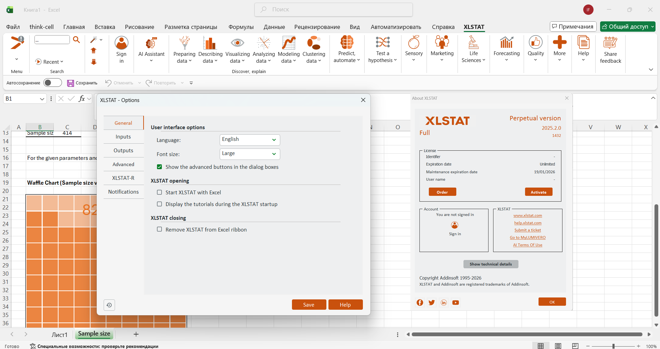Screen dimensions: 660x349
Task: Open Sensory analysis menu
Action: click(414, 49)
